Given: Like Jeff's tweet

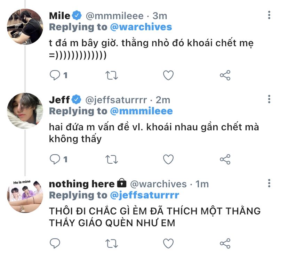Looking at the screenshot, I should (168, 159).
